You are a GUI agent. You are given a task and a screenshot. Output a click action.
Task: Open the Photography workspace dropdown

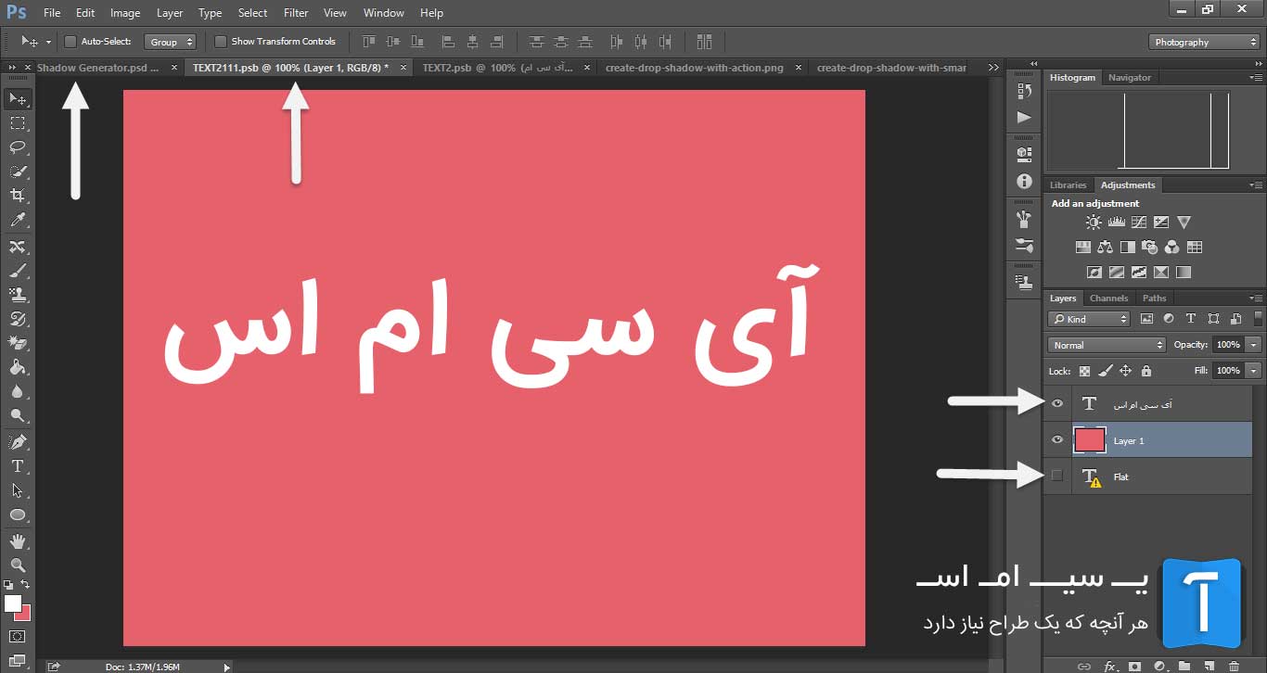click(1204, 42)
